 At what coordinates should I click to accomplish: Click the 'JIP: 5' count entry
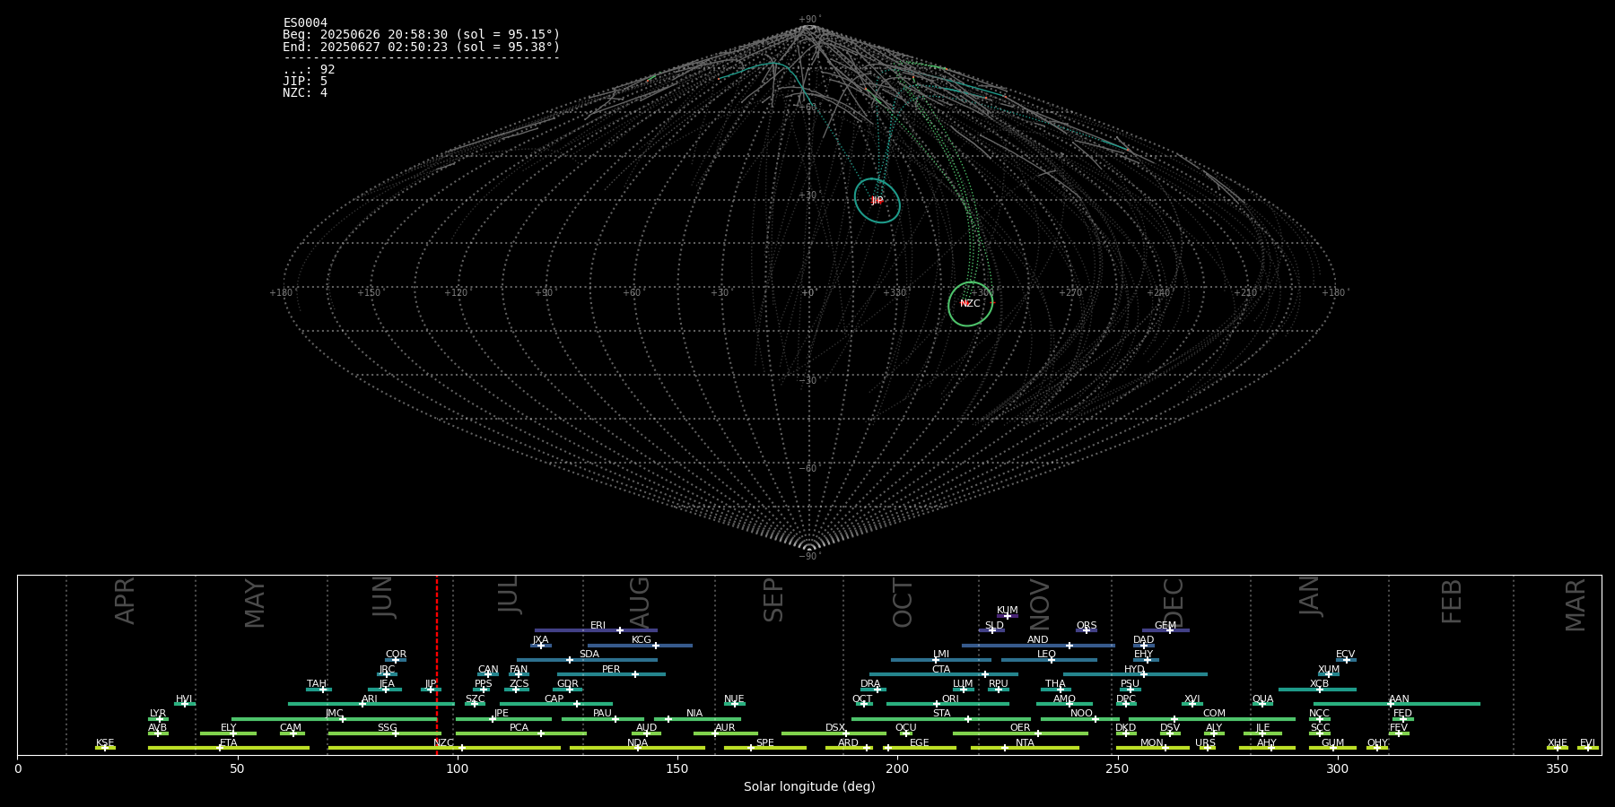click(305, 81)
